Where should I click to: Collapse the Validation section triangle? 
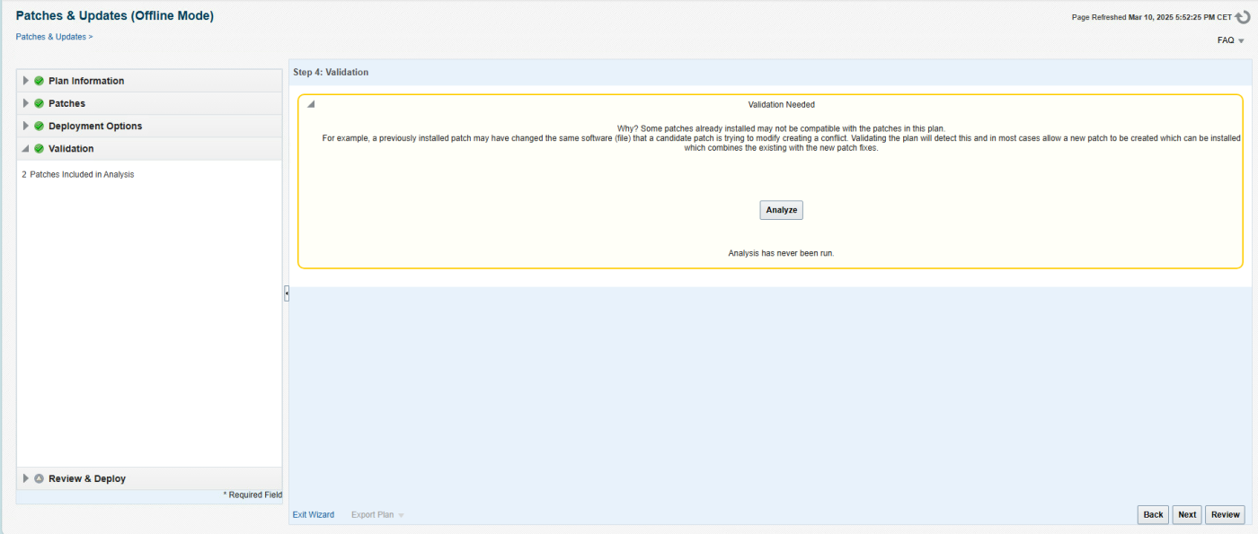(x=26, y=149)
